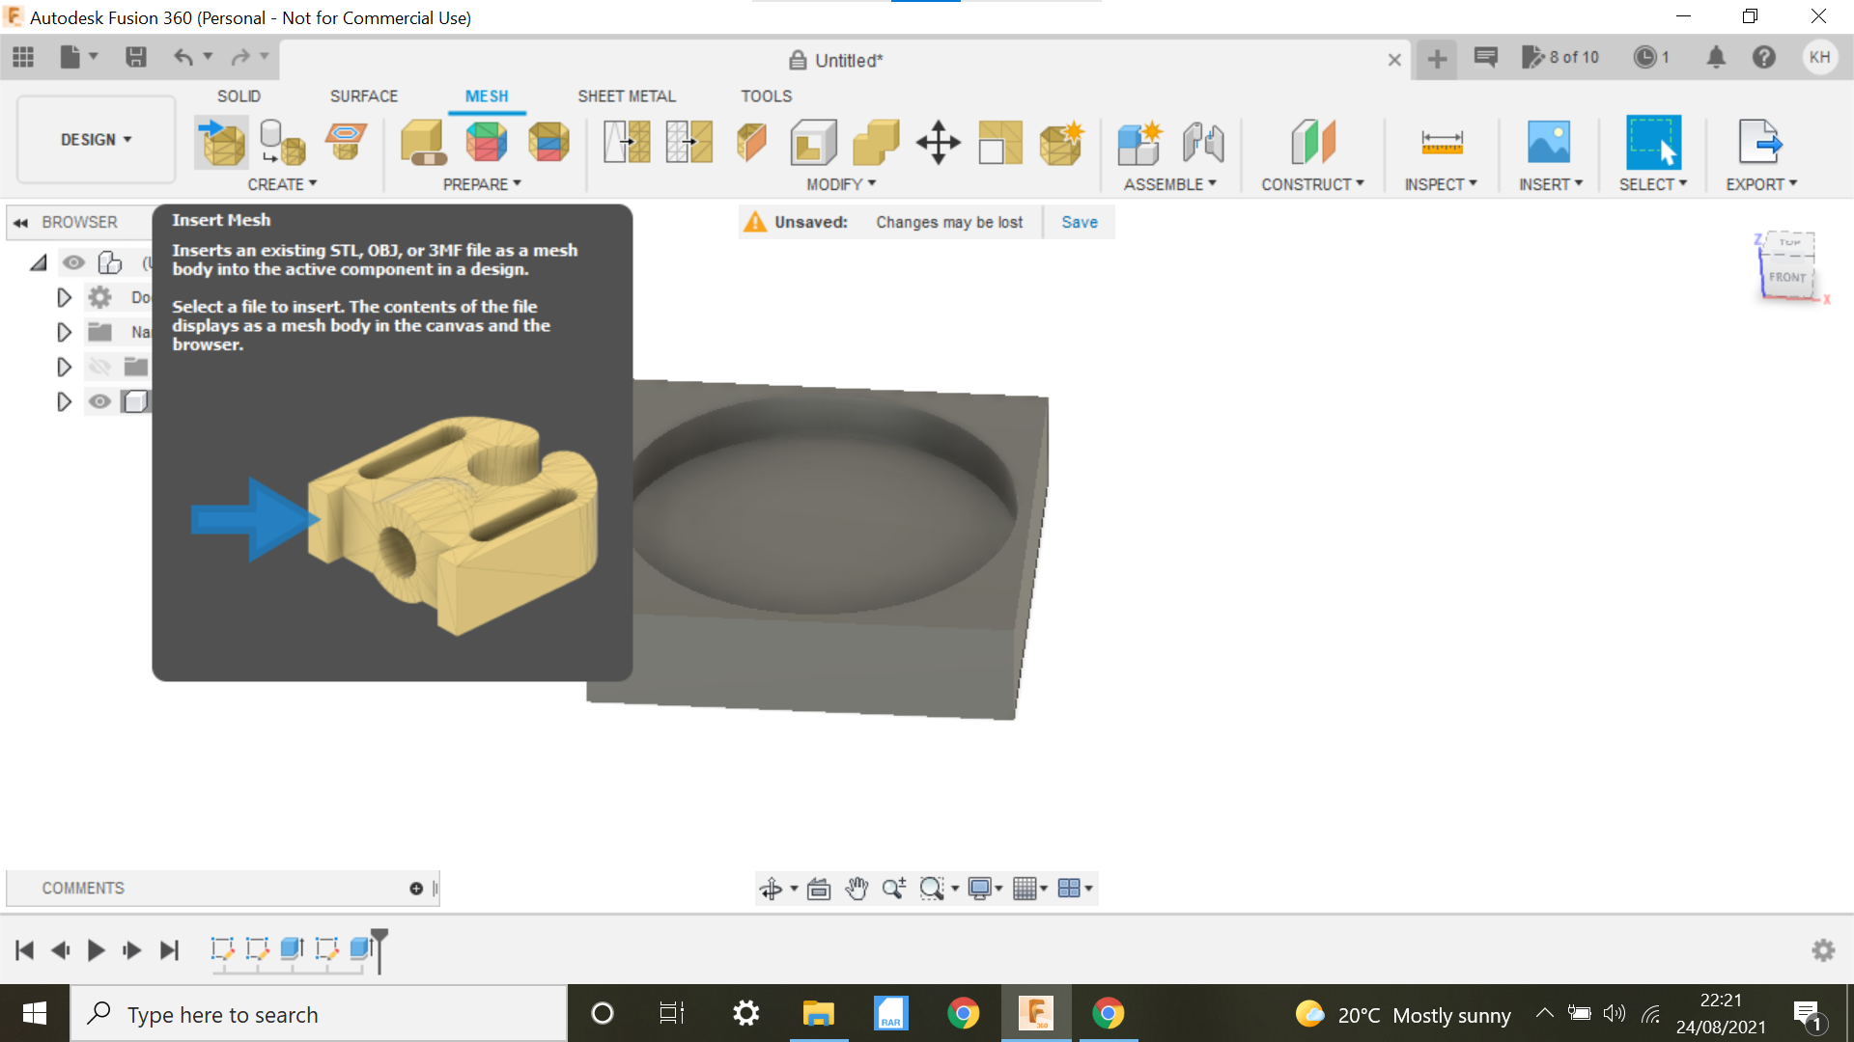Image resolution: width=1854 pixels, height=1042 pixels.
Task: Show the hidden folder in the browser
Action: [x=99, y=367]
